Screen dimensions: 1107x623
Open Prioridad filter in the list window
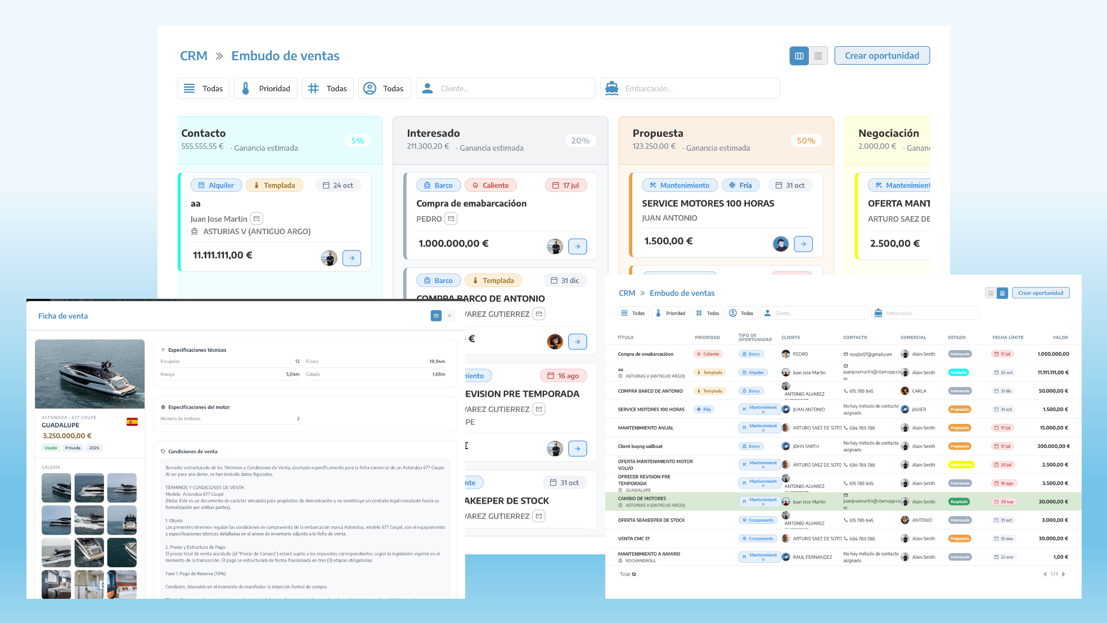tap(670, 313)
